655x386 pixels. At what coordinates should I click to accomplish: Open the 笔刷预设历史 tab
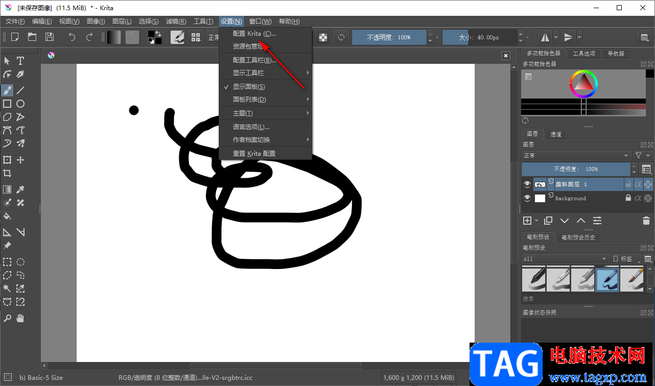(578, 237)
